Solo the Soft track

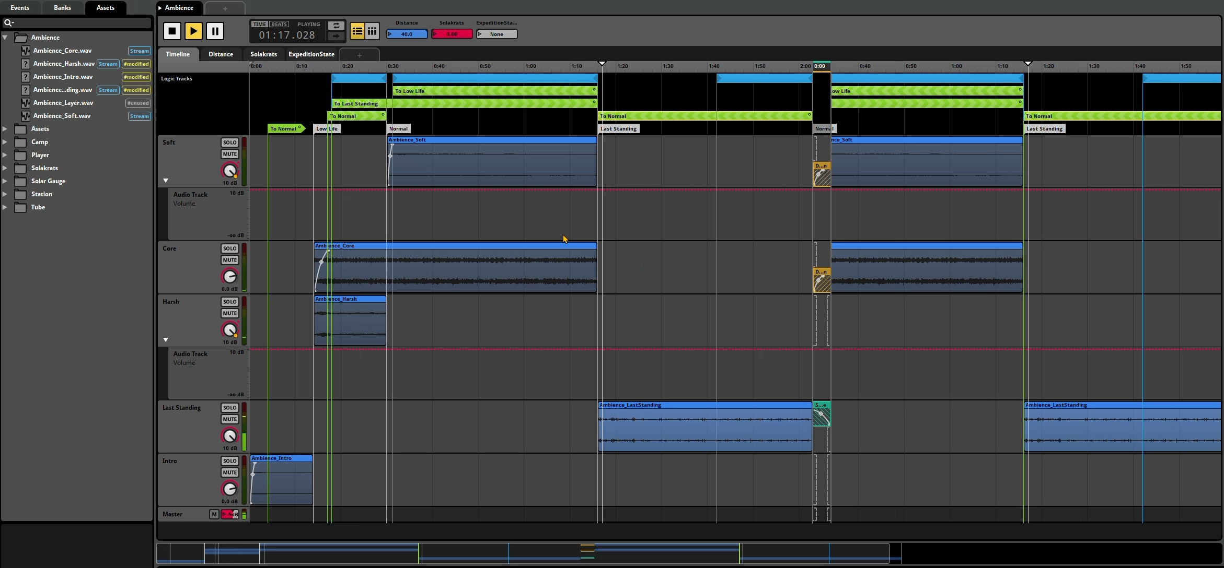tap(229, 143)
